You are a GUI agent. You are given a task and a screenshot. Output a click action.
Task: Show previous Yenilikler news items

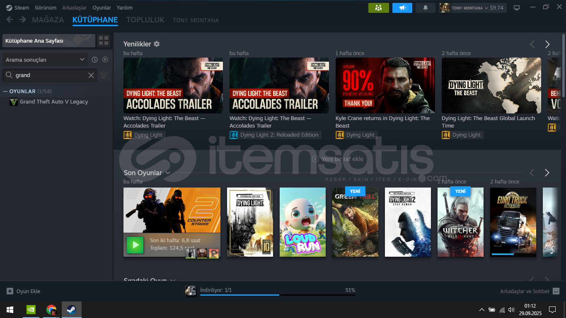532,44
